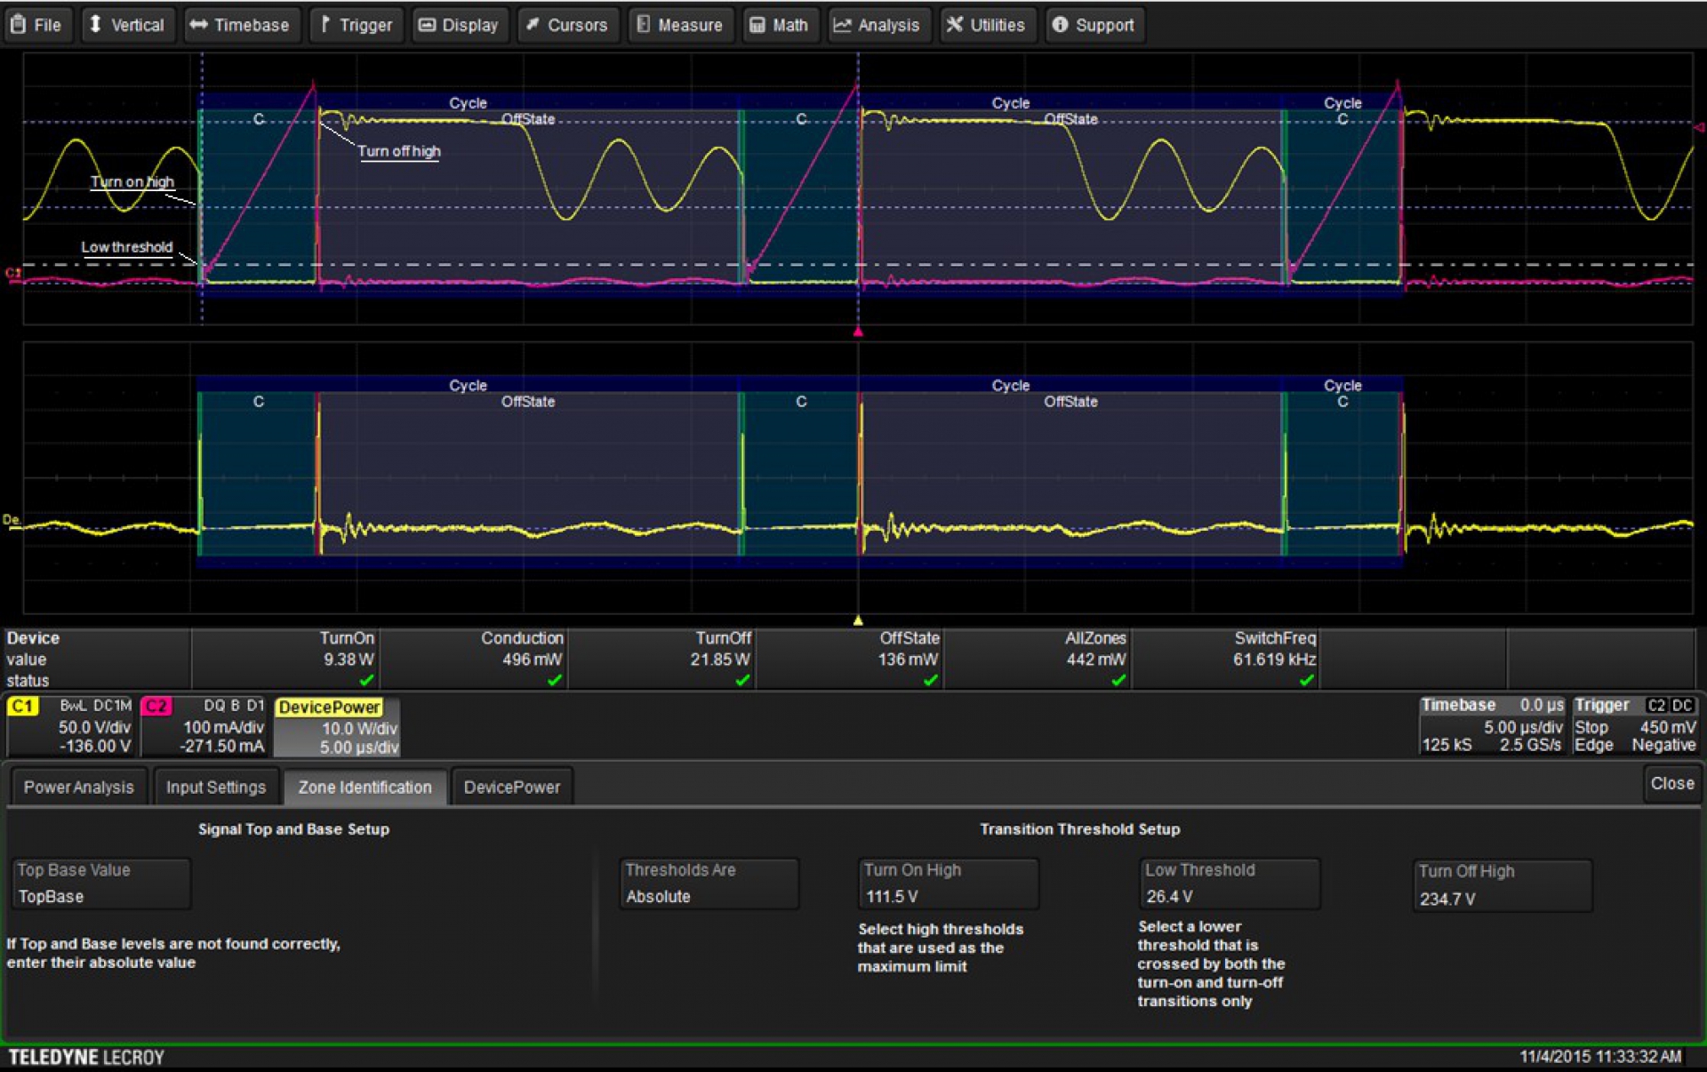Image resolution: width=1707 pixels, height=1072 pixels.
Task: Open the Trigger menu
Action: tap(356, 25)
